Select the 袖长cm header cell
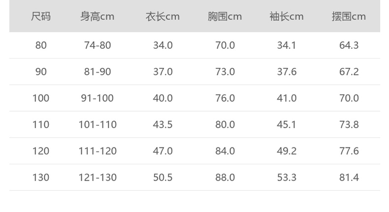Viewport: 389px width, 212px height. (x=287, y=17)
